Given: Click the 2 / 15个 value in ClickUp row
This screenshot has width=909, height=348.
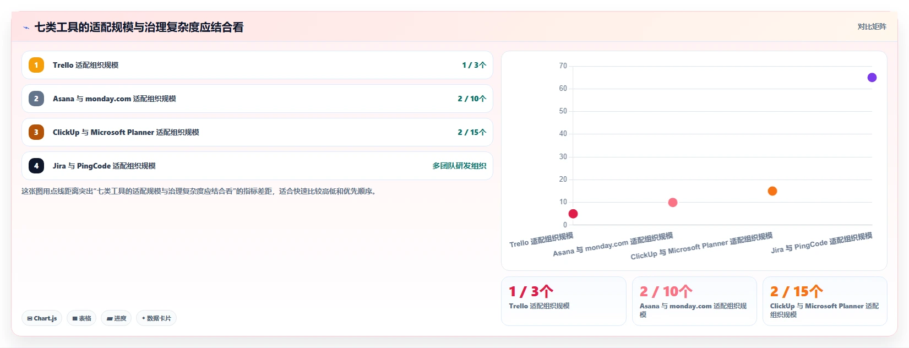Looking at the screenshot, I should tap(472, 132).
